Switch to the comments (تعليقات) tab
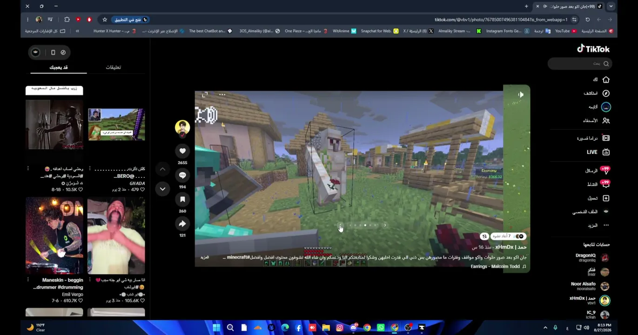The image size is (638, 335). 113,67
